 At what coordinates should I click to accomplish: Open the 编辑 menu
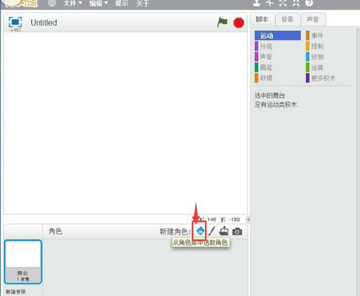99,3
